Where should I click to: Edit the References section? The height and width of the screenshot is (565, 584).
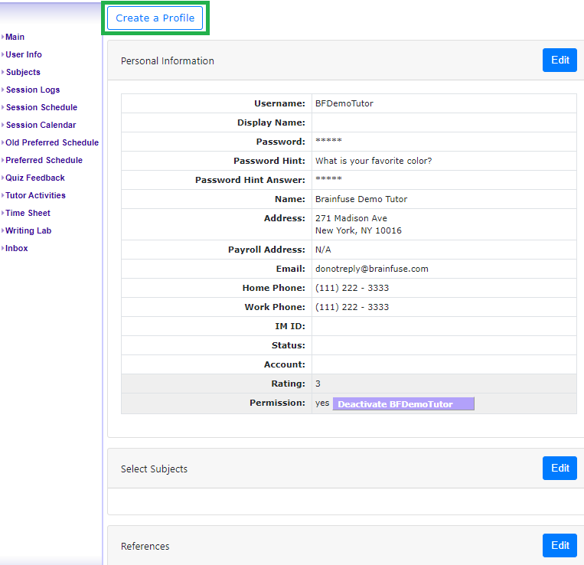tap(560, 546)
